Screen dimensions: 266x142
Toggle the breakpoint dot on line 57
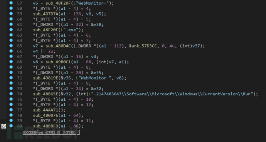tap(11, 3)
